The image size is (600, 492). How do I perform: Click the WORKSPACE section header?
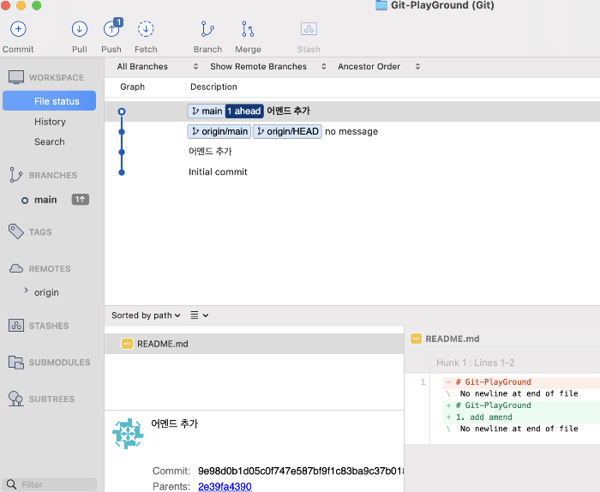[57, 78]
